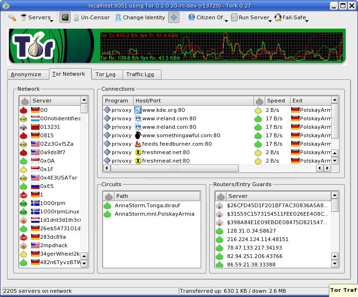
Task: Open the Fail-Safe dropdown arrow
Action: (x=307, y=21)
